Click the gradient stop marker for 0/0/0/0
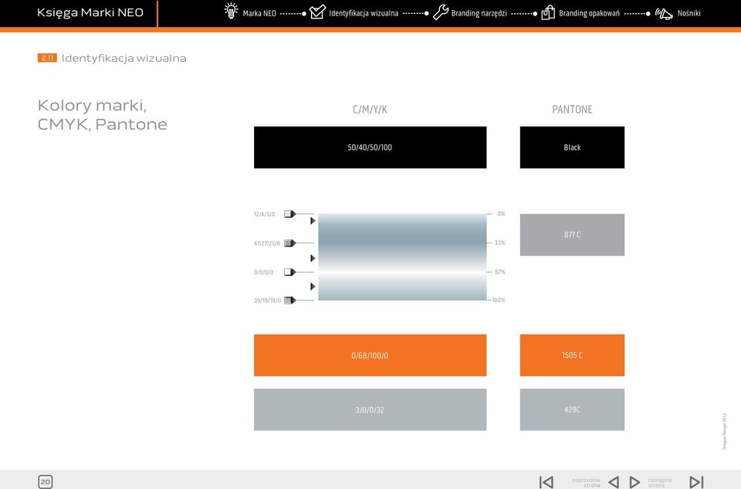Screen dimensions: 741x489 coord(289,272)
